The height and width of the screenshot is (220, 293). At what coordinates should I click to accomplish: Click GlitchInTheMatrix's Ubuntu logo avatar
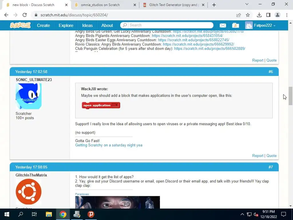[x=29, y=192]
